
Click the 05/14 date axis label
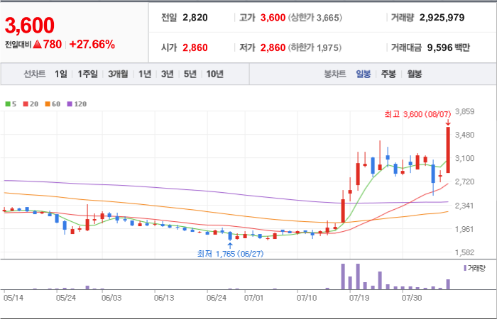pyautogui.click(x=13, y=298)
